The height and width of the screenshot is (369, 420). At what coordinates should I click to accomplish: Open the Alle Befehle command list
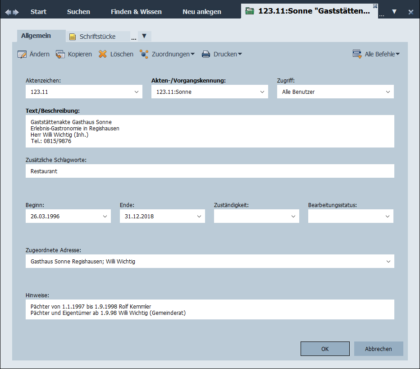pyautogui.click(x=377, y=54)
